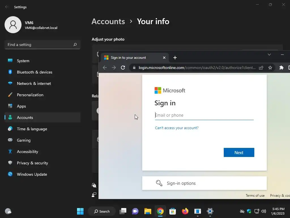
Task: Open Time & language settings
Action: 42,129
